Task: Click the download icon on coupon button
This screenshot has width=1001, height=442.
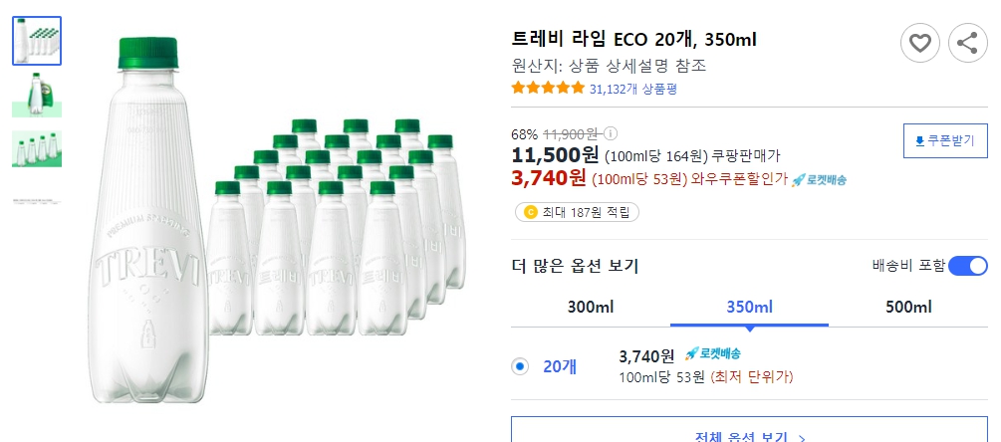Action: pyautogui.click(x=919, y=141)
